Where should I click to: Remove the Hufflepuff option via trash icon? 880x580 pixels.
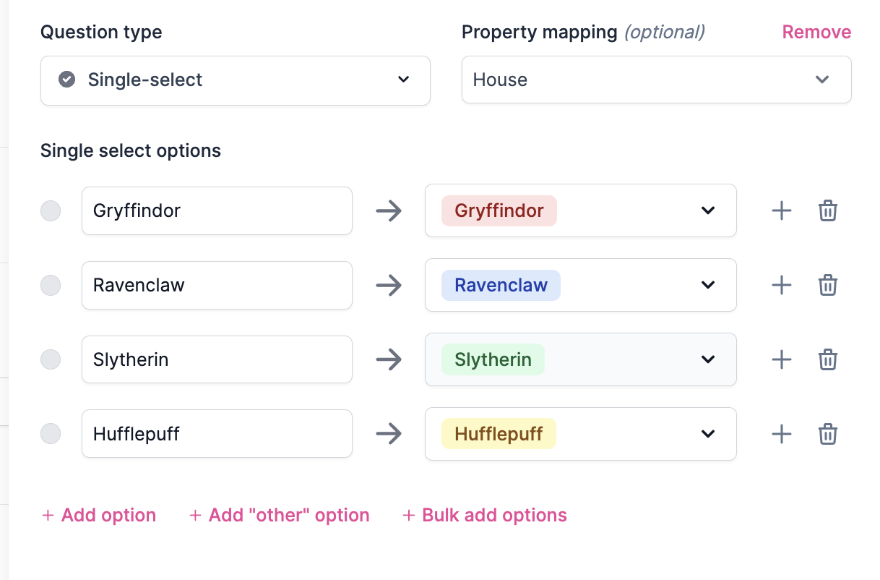coord(827,434)
